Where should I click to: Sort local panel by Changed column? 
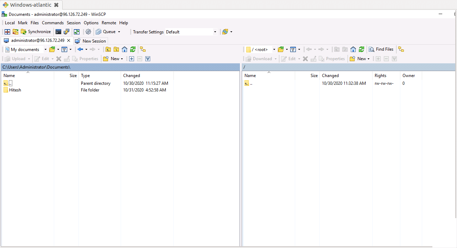tap(147, 76)
